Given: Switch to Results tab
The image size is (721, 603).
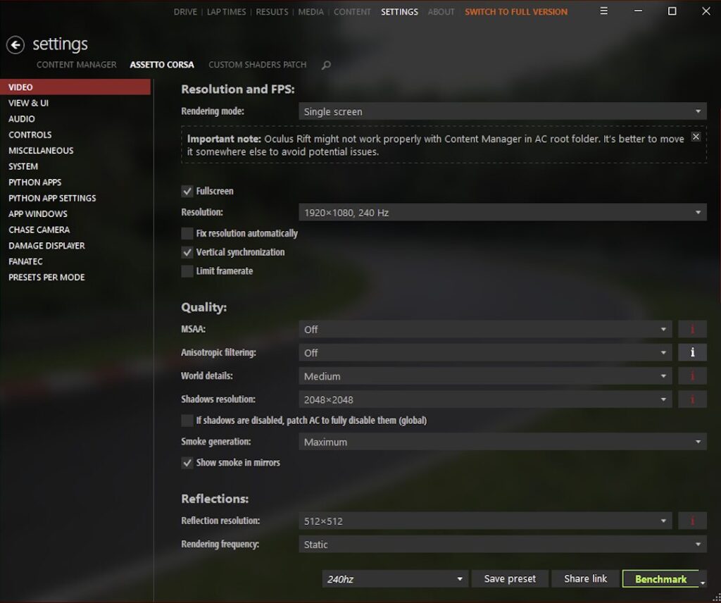Looking at the screenshot, I should click(272, 12).
